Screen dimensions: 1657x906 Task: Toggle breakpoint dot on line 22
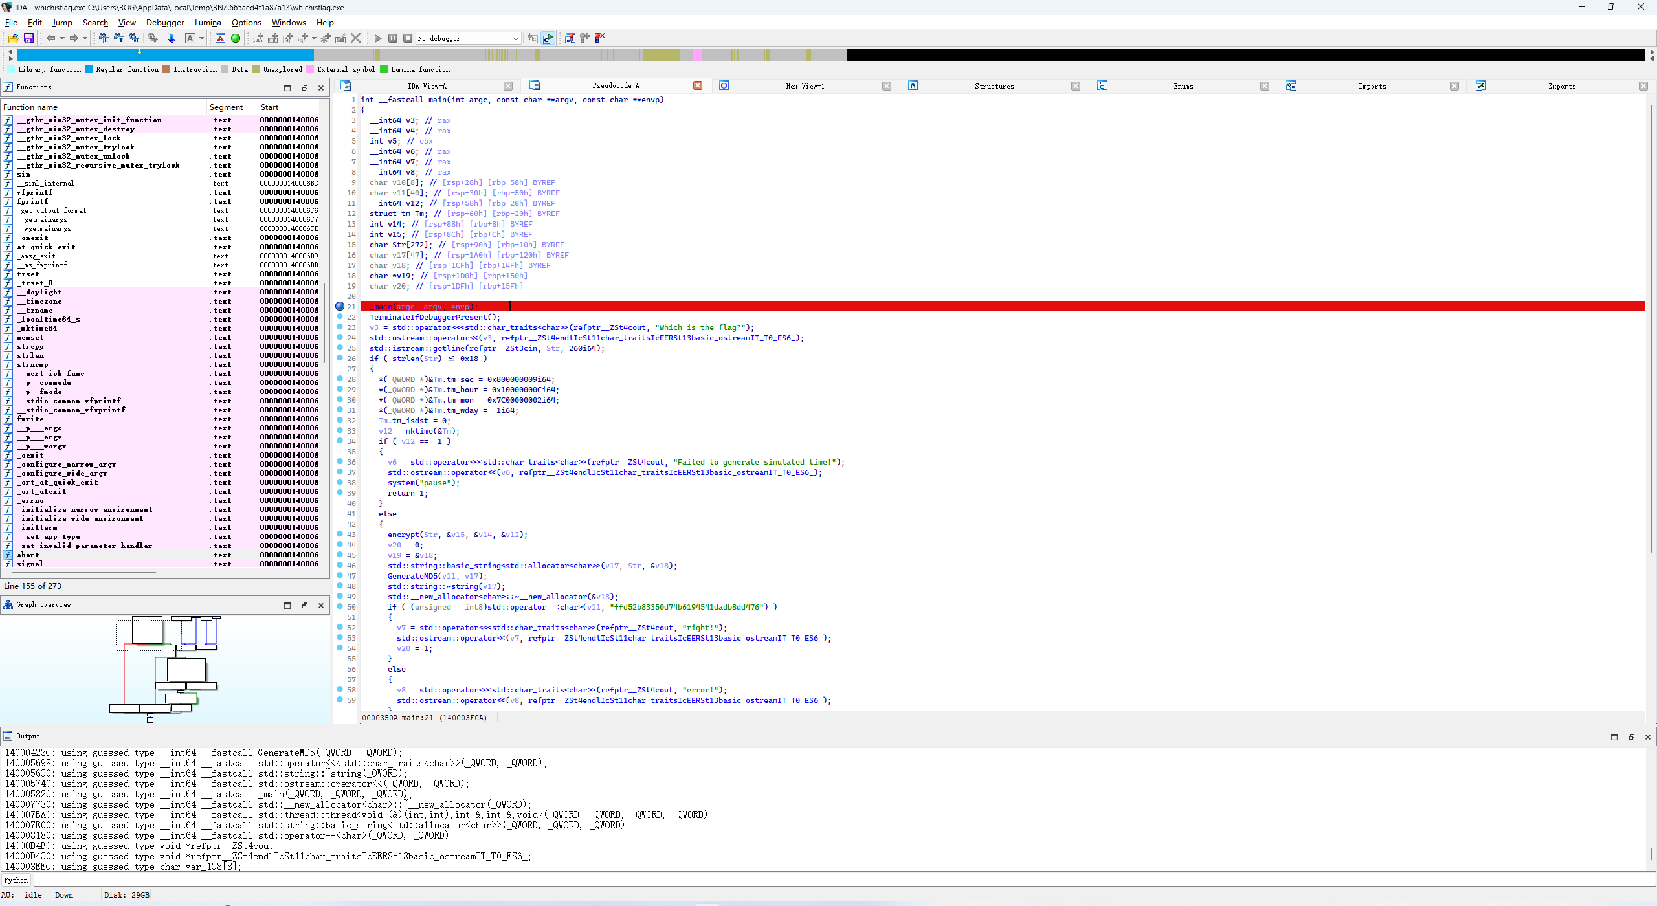(x=340, y=316)
